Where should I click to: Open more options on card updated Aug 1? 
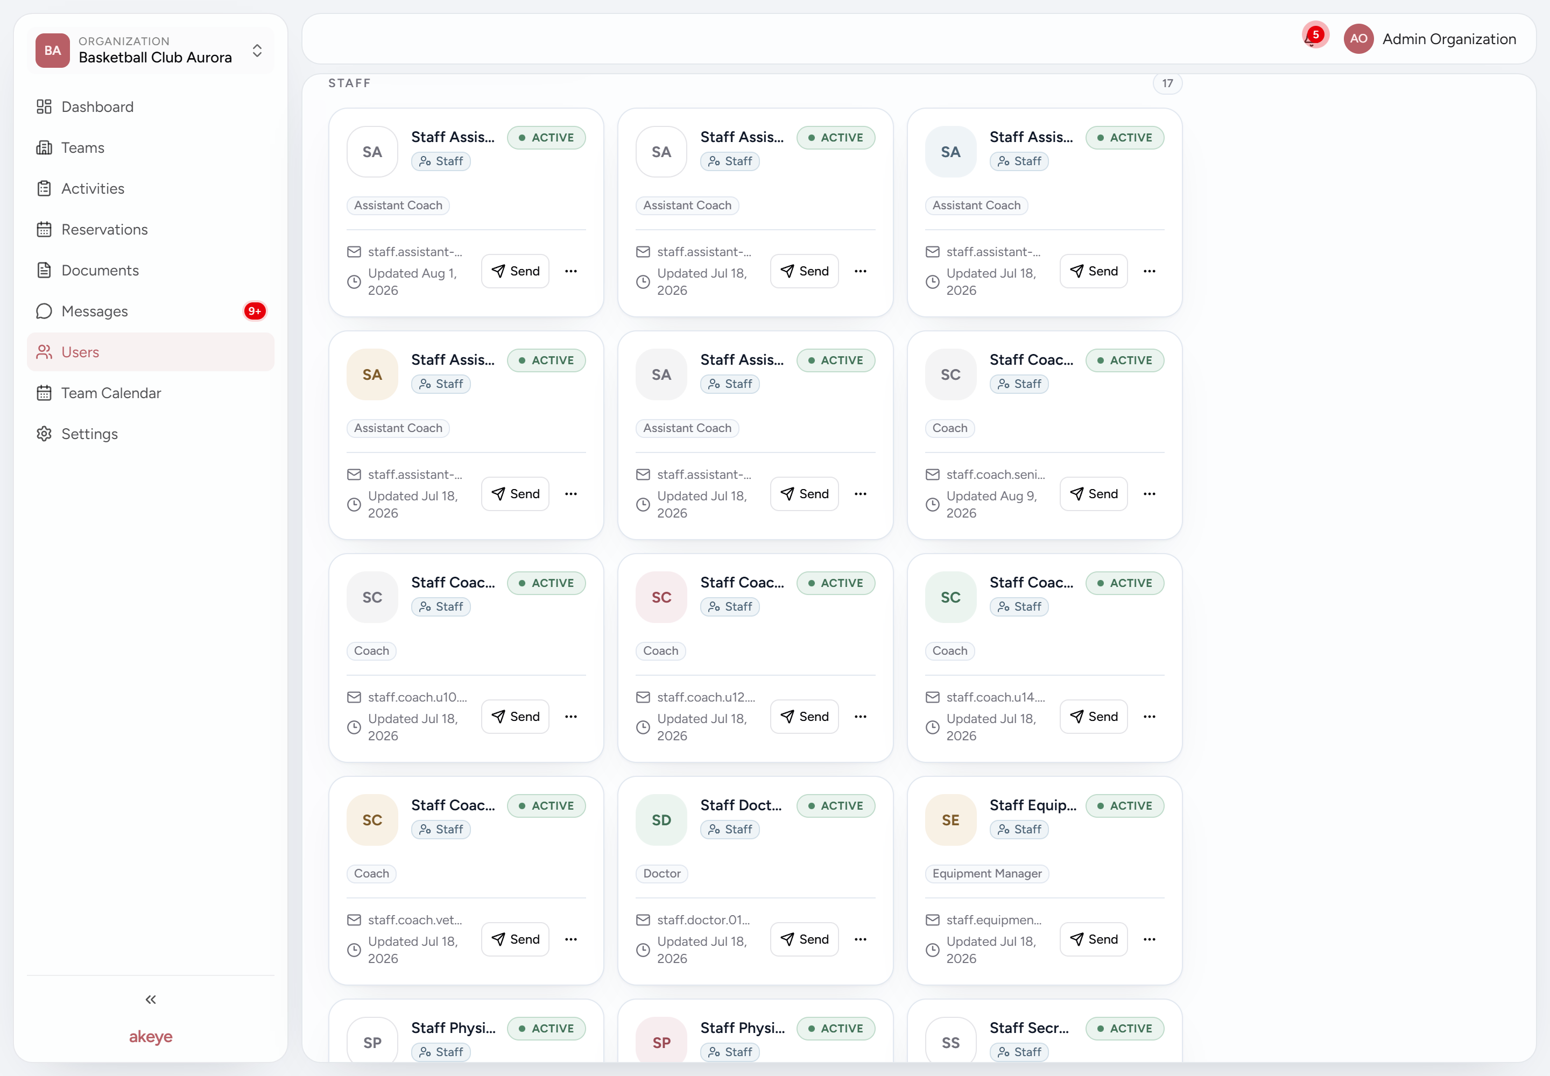(x=572, y=271)
